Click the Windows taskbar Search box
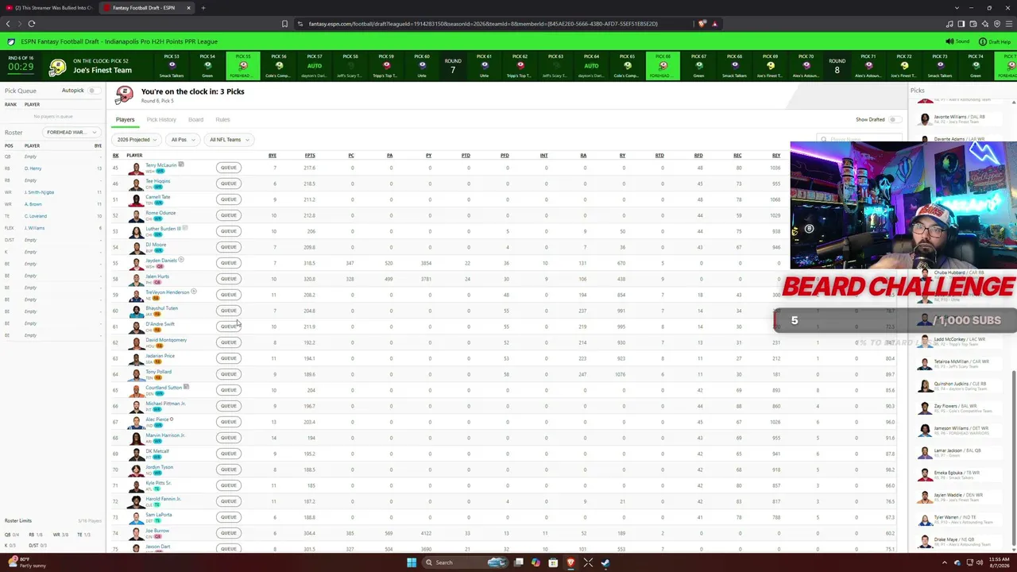Screen dimensions: 1017x572 point(465,562)
